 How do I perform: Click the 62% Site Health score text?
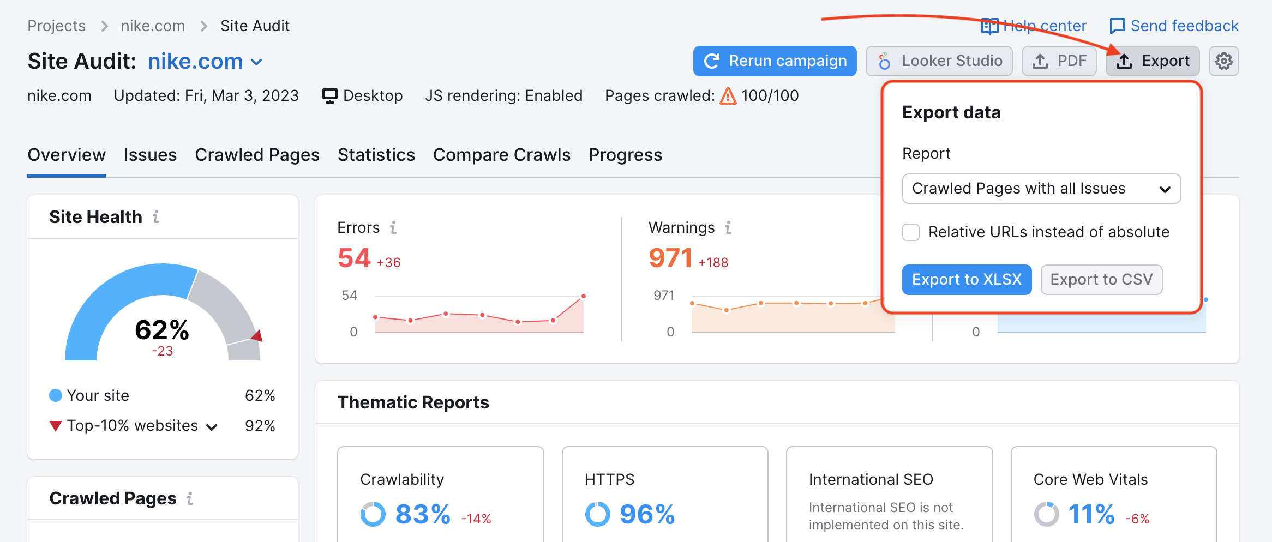[162, 330]
